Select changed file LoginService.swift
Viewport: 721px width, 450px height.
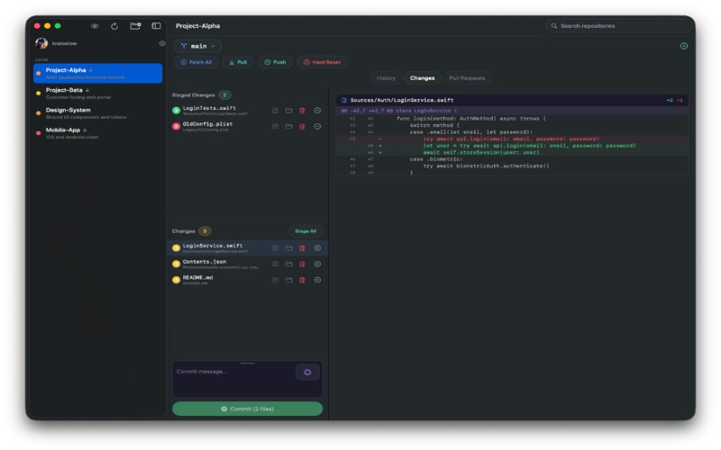247,248
